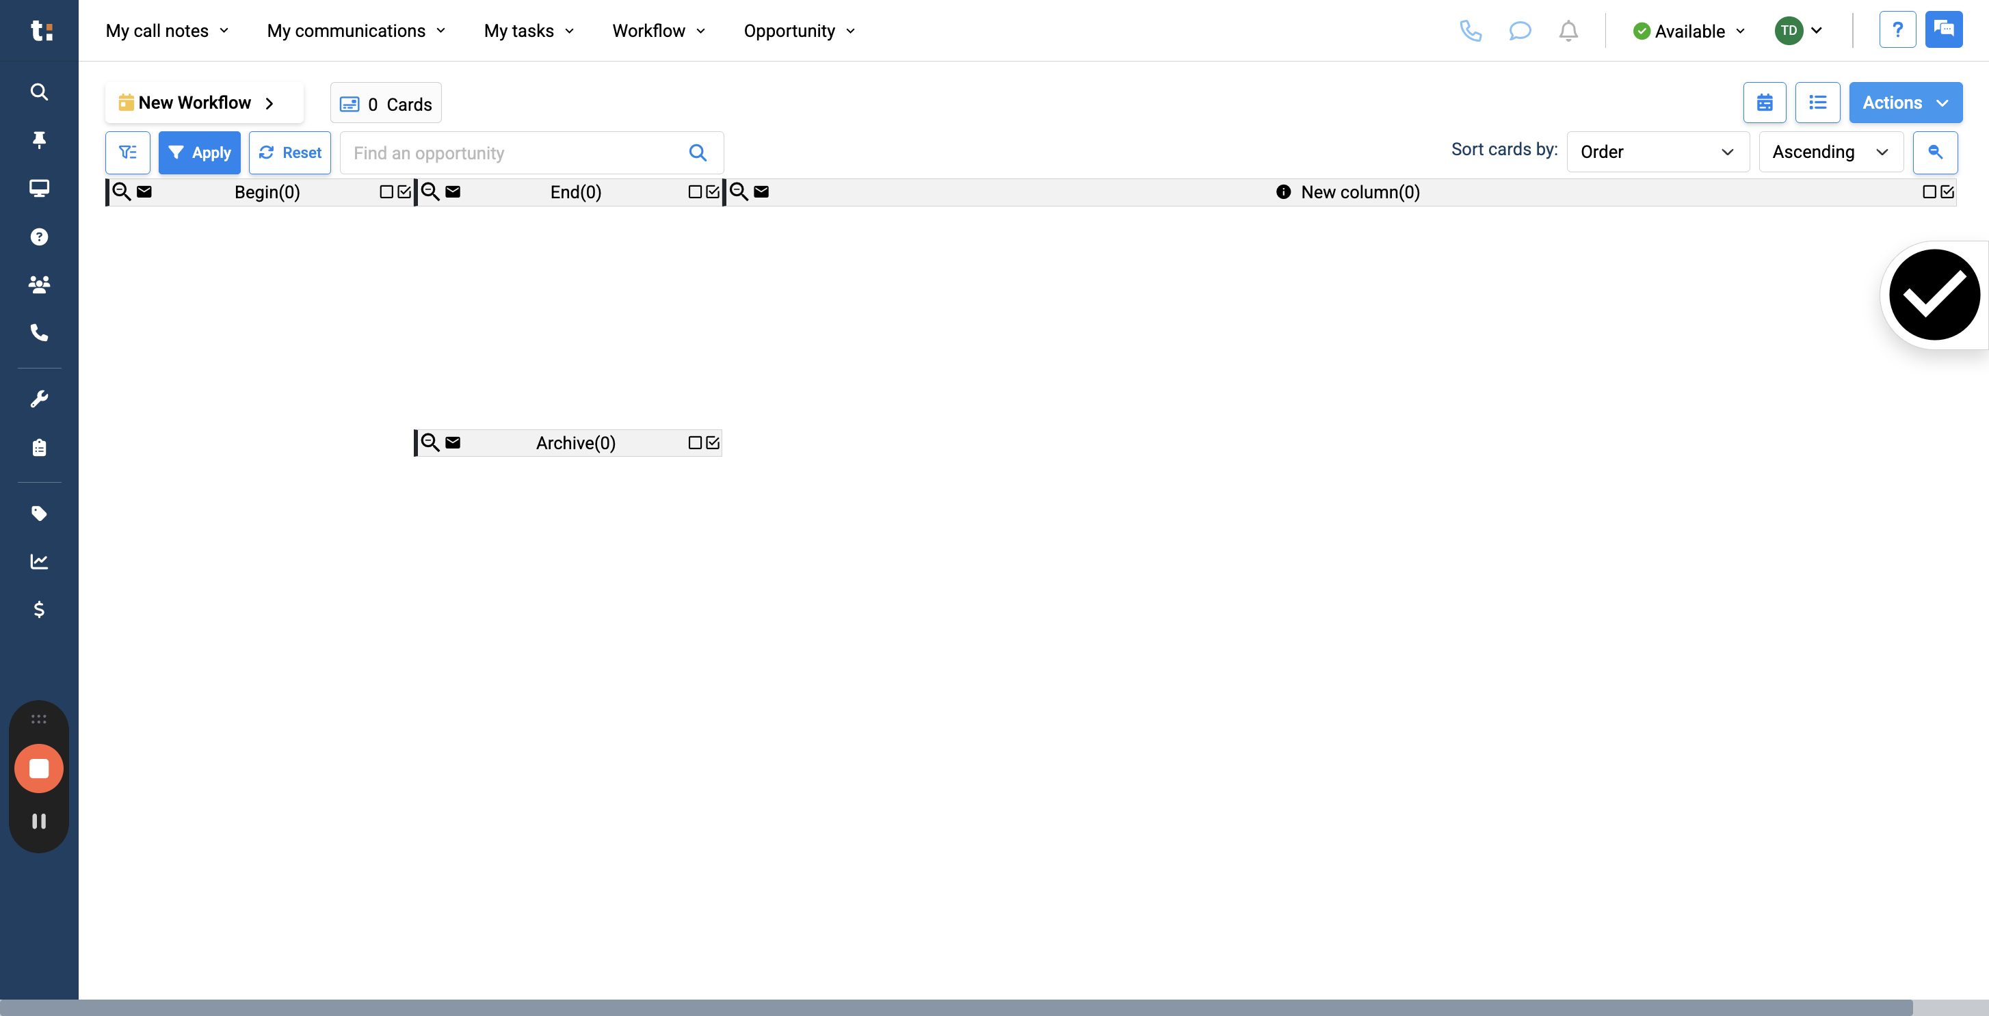Open the analytics chart sidebar icon
The width and height of the screenshot is (1989, 1016).
pos(38,561)
